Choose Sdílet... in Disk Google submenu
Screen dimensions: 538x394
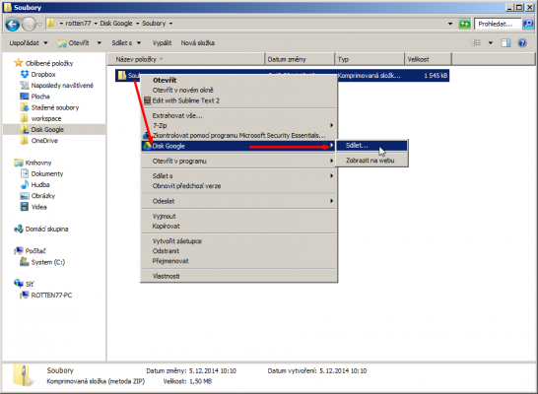pos(371,146)
